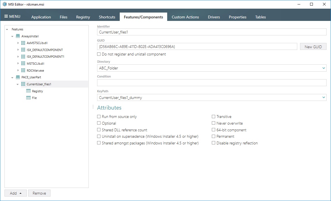Image resolution: width=331 pixels, height=201 pixels.
Task: Toggle the Transitive attribute checkbox
Action: [x=214, y=117]
